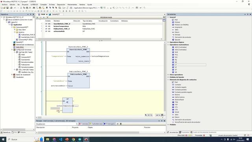
Task: Open ConexionMQTT (PRG) in devices tree
Action: pyautogui.click(x=25, y=39)
